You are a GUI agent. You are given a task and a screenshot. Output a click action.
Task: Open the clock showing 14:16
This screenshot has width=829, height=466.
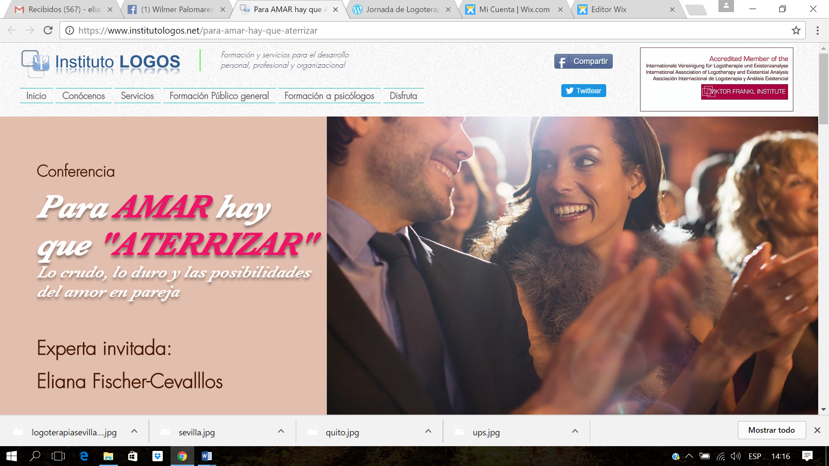click(x=781, y=456)
